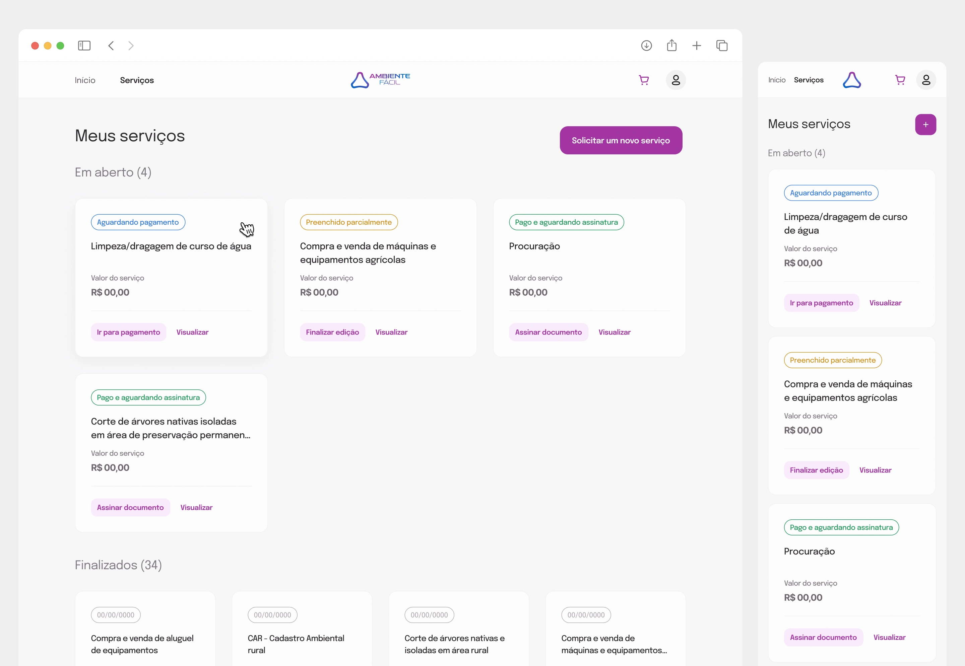Click desktop title Limpeza/dragagem de curso de água
Image resolution: width=965 pixels, height=666 pixels.
coord(171,246)
